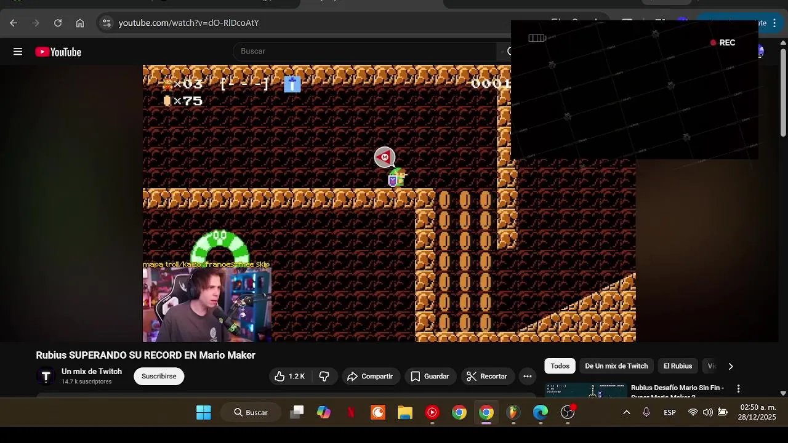Screen dimensions: 788x443
Task: Pause the Mario Maker video player
Action: pyautogui.click(x=389, y=203)
